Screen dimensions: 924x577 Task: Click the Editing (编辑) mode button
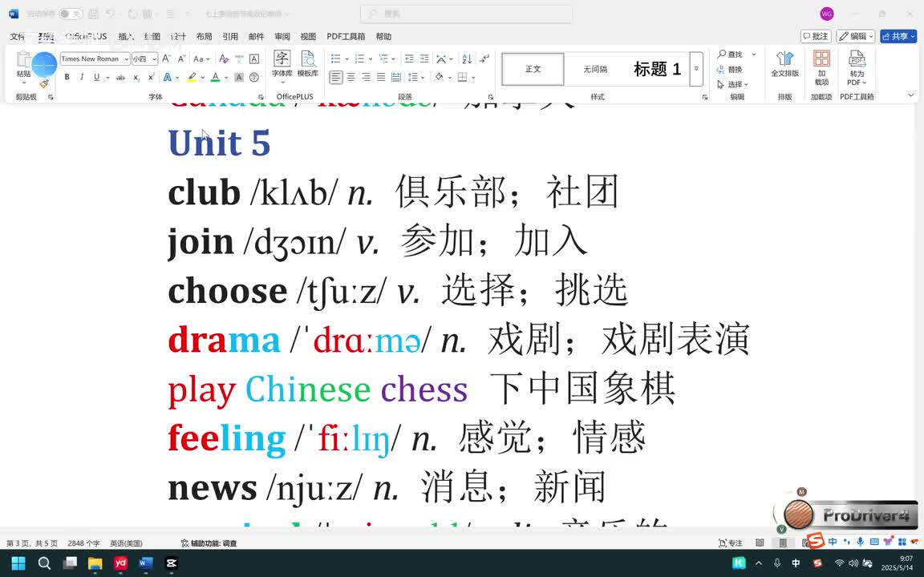click(856, 37)
